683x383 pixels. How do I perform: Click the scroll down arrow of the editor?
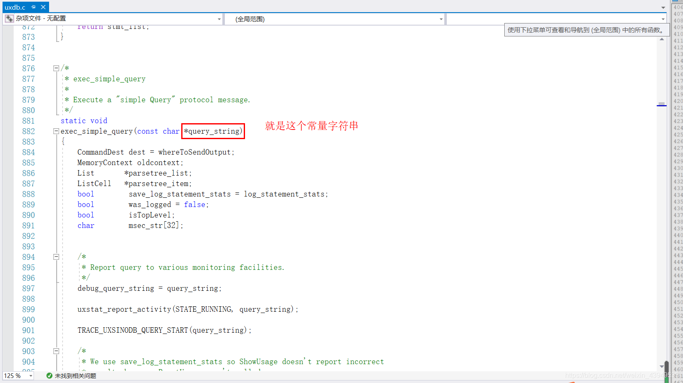pos(662,366)
